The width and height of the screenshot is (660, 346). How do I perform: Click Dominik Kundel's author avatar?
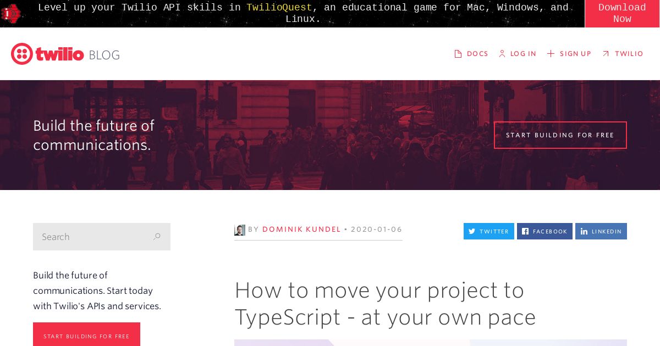click(x=240, y=230)
